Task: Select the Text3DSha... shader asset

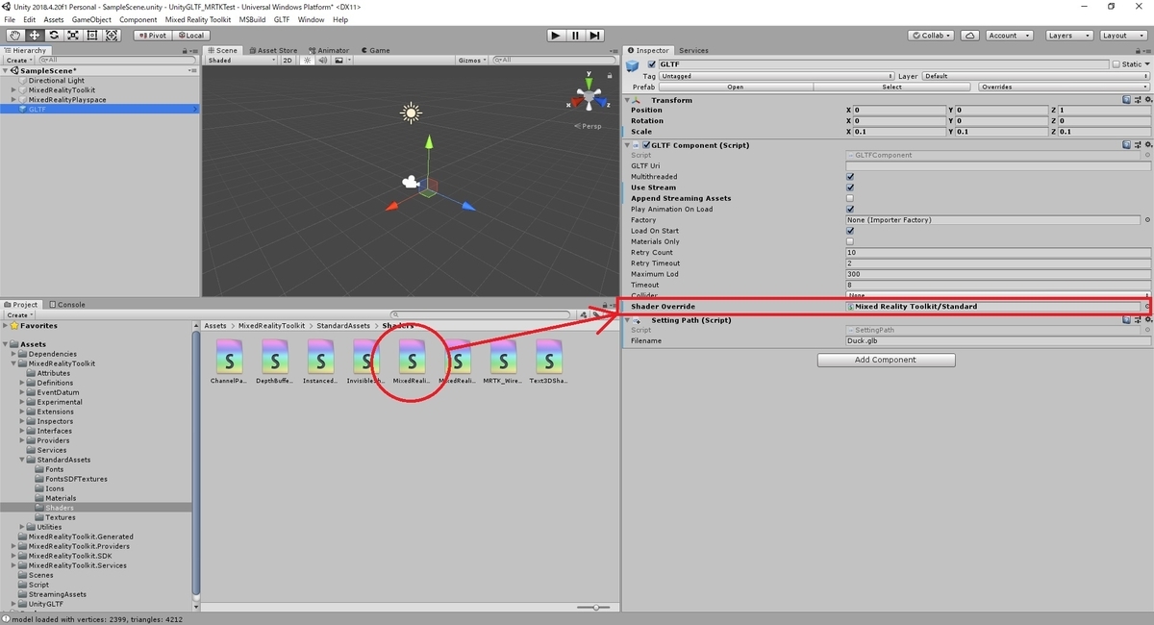Action: point(548,362)
